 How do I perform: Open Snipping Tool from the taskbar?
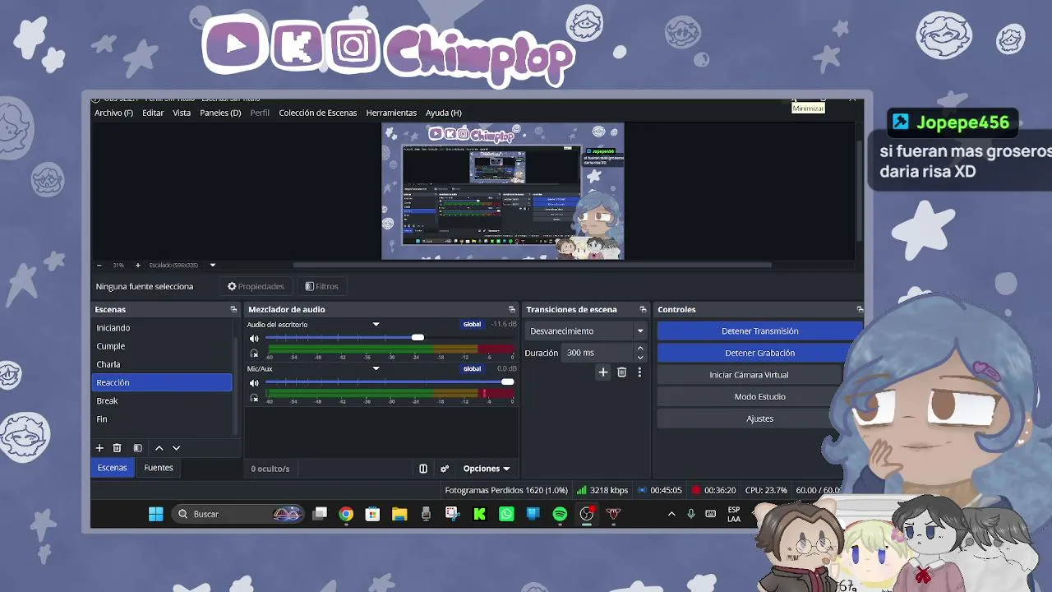tap(453, 514)
